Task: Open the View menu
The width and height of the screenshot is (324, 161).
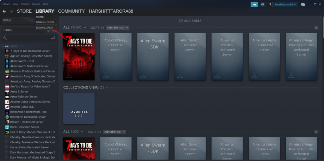Action: click(x=15, y=4)
